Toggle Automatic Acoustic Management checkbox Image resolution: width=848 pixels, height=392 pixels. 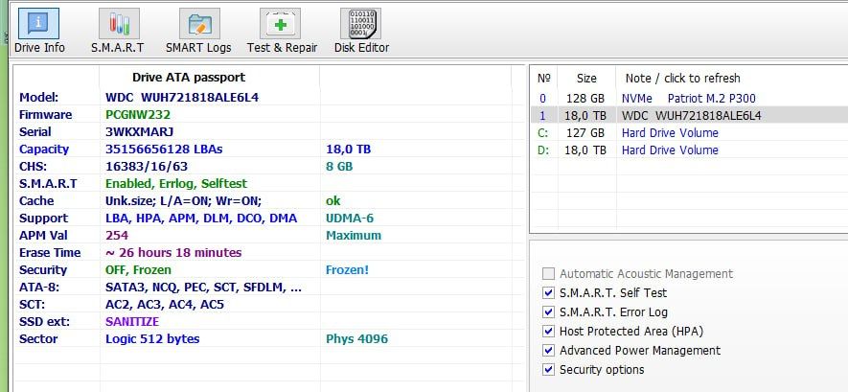click(548, 273)
